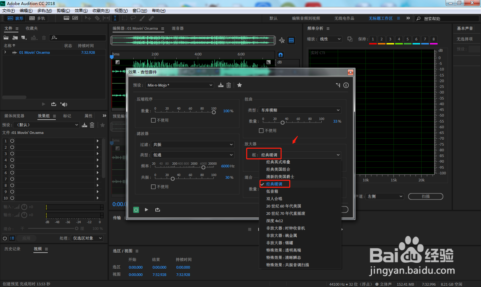Image resolution: width=481 pixels, height=287 pixels.
Task: Toggle the whole effects rack power button
Action: tap(5, 238)
